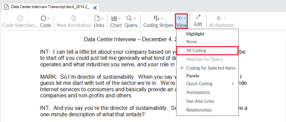286x122 pixels.
Task: Expand the Links dropdown arrow
Action: (102, 19)
